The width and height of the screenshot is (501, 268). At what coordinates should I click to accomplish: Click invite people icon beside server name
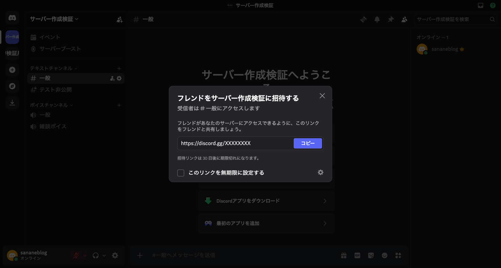(119, 20)
